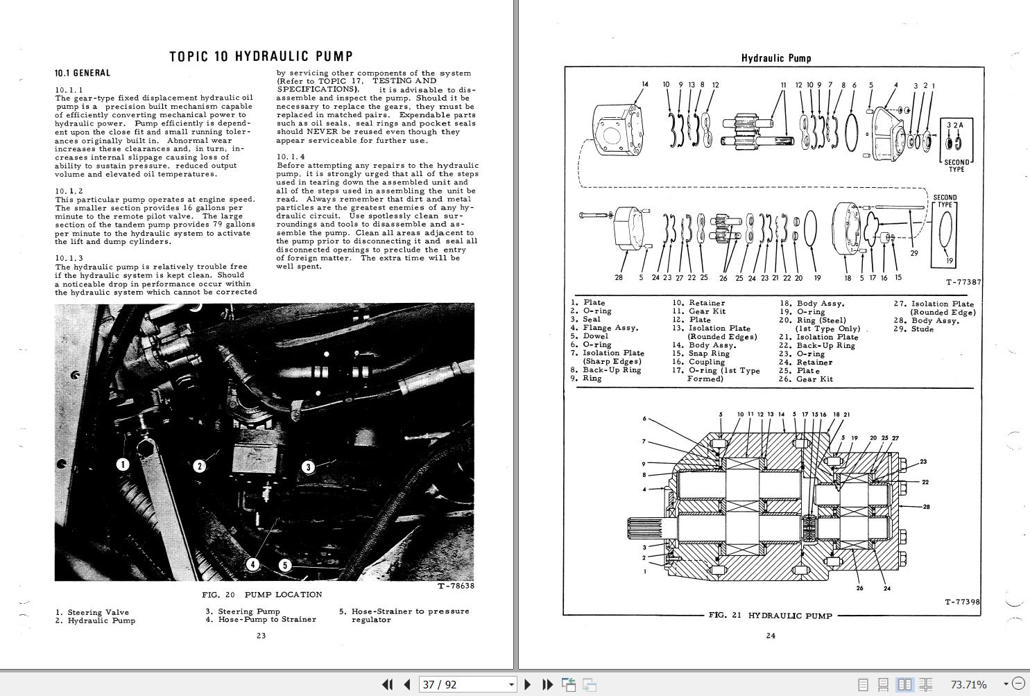
Task: Select the single page layout icon
Action: (x=864, y=685)
